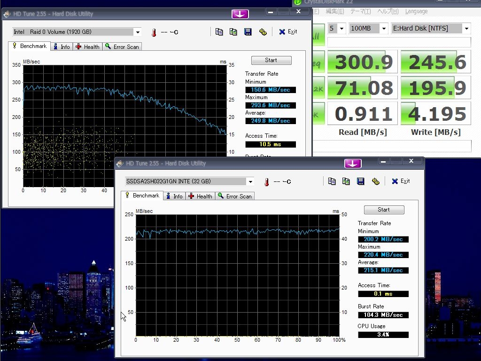Click purple download arrow in Intel Raid HD Tune title bar
Image resolution: width=481 pixels, height=361 pixels.
coord(240,14)
